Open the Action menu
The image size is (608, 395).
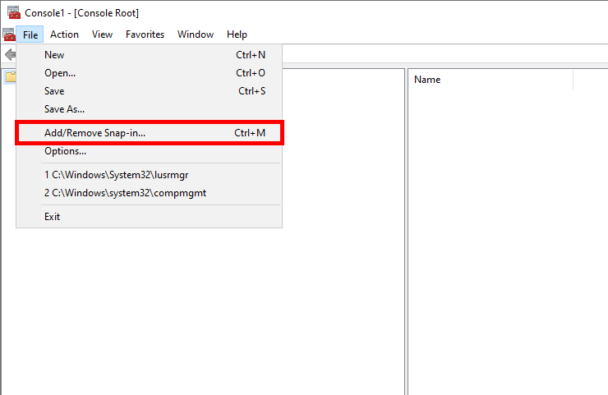[64, 34]
